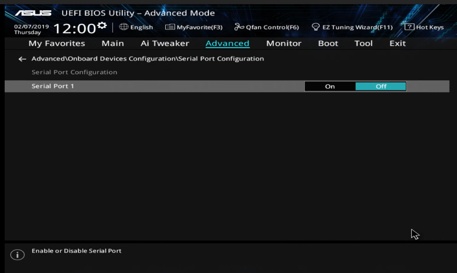Show Hot Keys label
The image size is (457, 273).
click(430, 27)
